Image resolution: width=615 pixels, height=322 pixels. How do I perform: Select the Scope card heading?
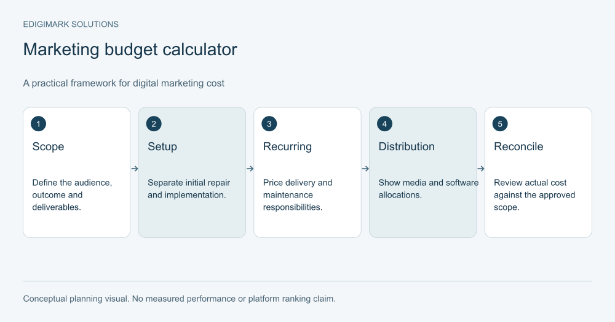pos(48,147)
